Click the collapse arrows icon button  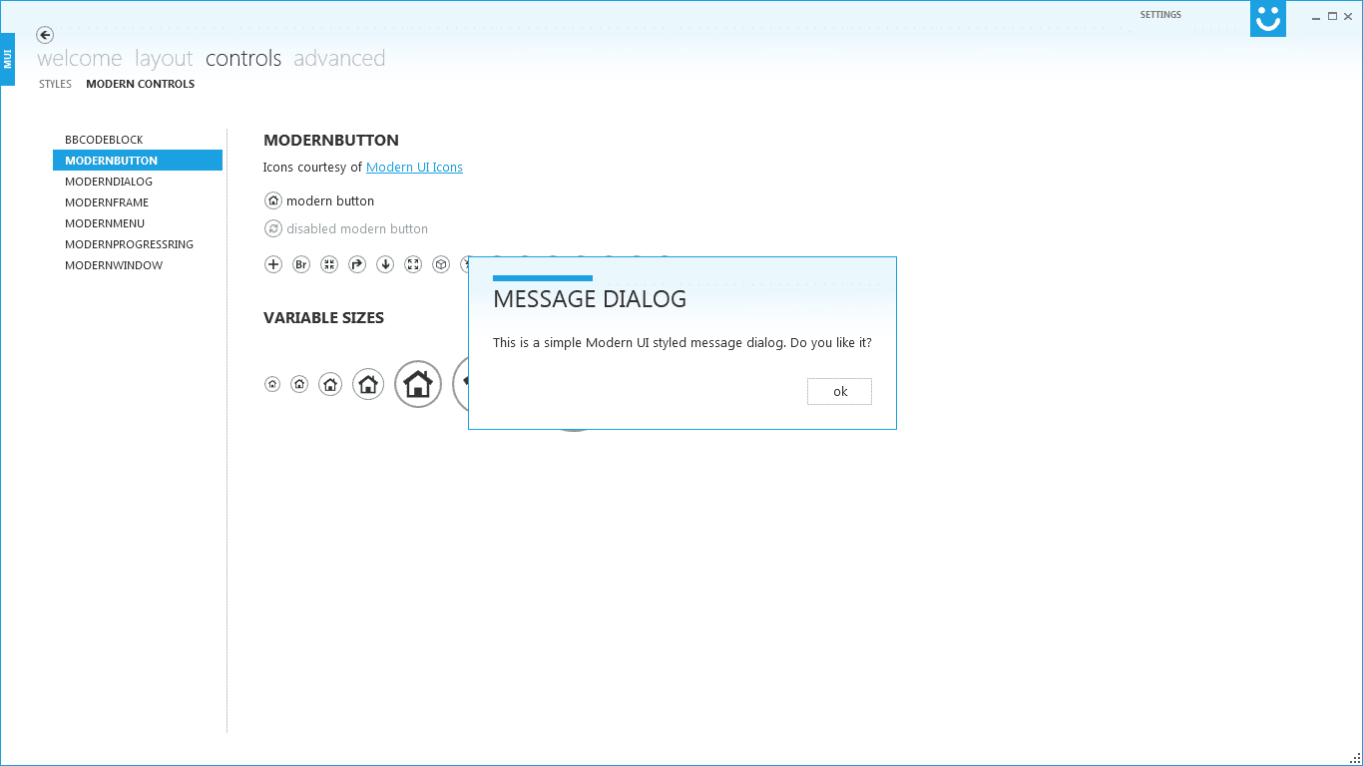(x=328, y=264)
